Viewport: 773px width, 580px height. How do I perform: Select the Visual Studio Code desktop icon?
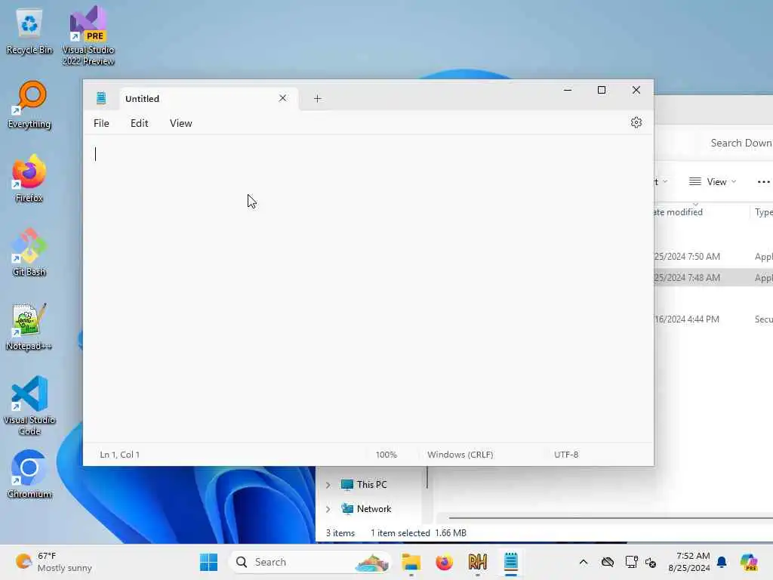[x=29, y=406]
